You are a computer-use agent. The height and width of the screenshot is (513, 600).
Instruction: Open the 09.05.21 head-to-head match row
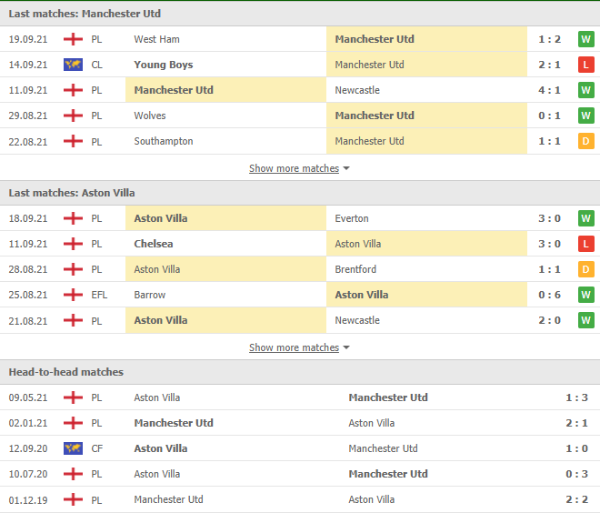click(300, 397)
